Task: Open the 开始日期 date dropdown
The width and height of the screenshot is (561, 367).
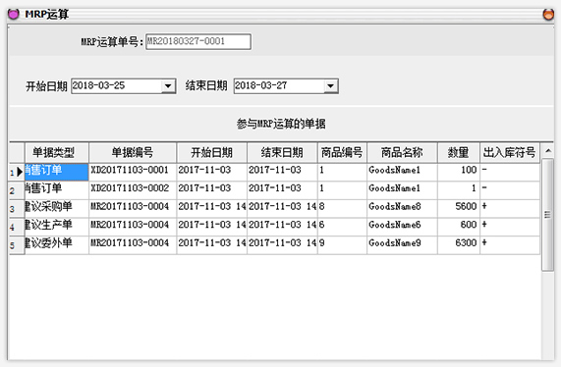Action: point(168,86)
